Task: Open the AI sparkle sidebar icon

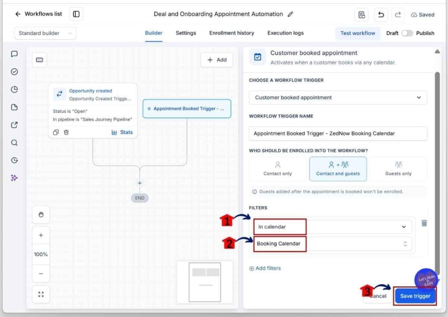Action: pos(14,178)
